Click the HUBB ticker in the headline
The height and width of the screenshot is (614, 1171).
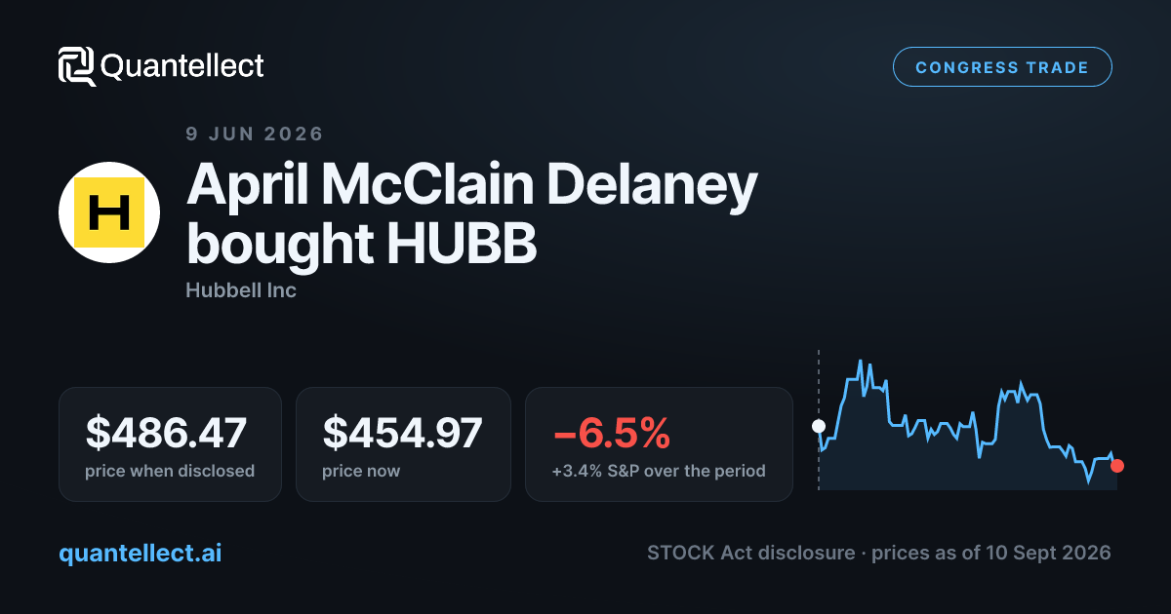[x=462, y=245]
